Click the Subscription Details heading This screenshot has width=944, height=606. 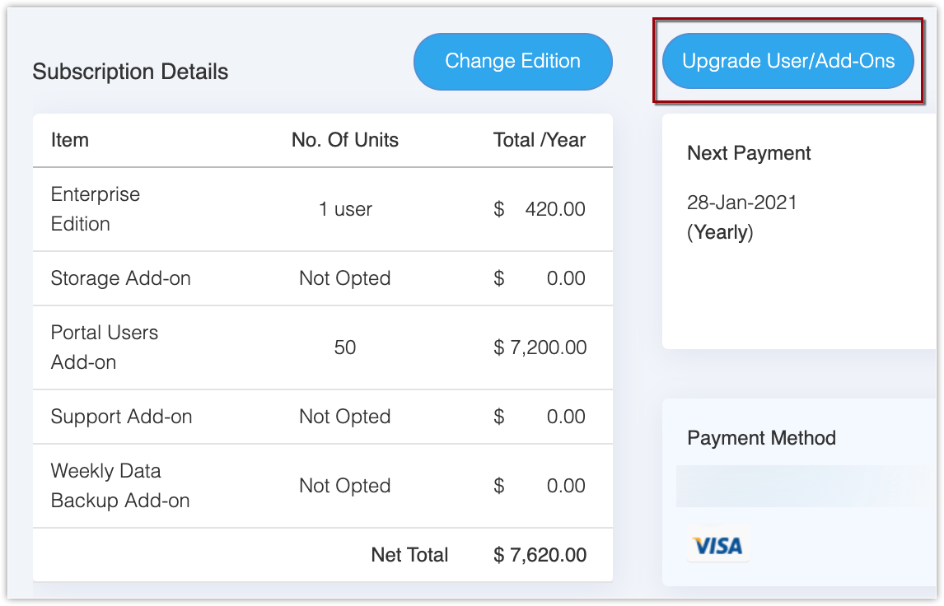click(x=130, y=72)
